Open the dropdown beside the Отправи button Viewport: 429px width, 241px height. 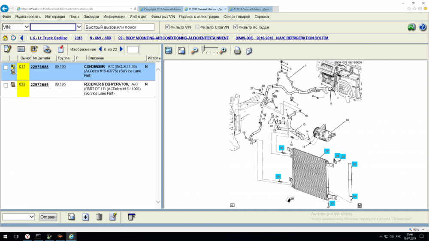tap(31, 217)
